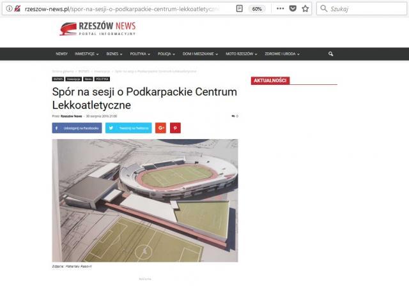Bookmark this page with the star icon

coord(305,8)
